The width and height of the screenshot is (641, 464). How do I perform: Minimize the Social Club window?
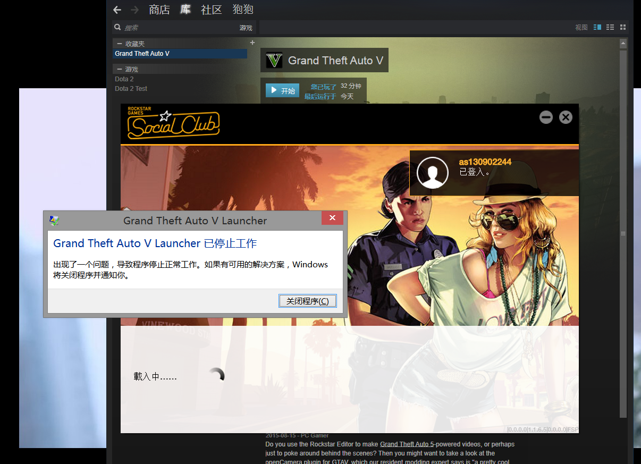point(546,117)
